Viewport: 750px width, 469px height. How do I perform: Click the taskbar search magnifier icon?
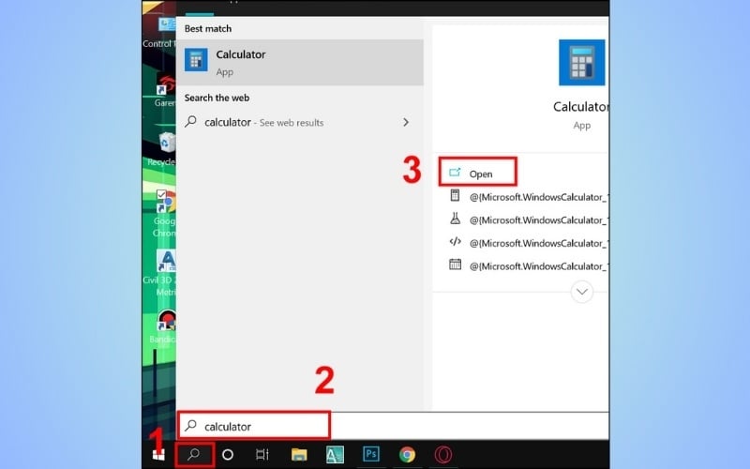click(195, 454)
